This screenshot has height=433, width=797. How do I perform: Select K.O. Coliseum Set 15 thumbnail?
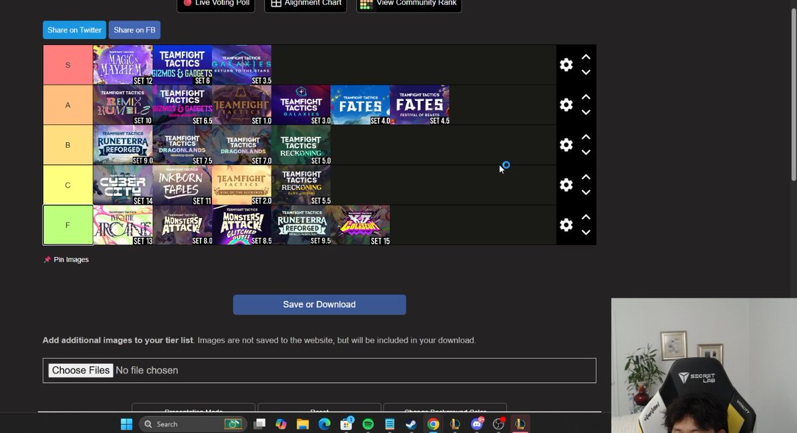tap(361, 225)
